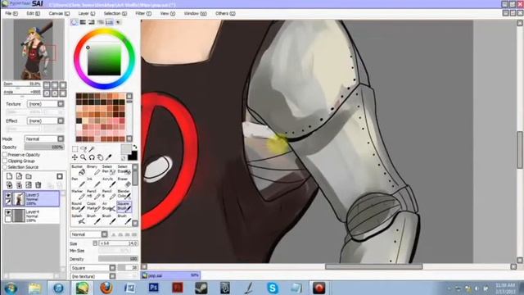Activate the magic wand tool
Screen dimensions: 524x295
click(92, 149)
